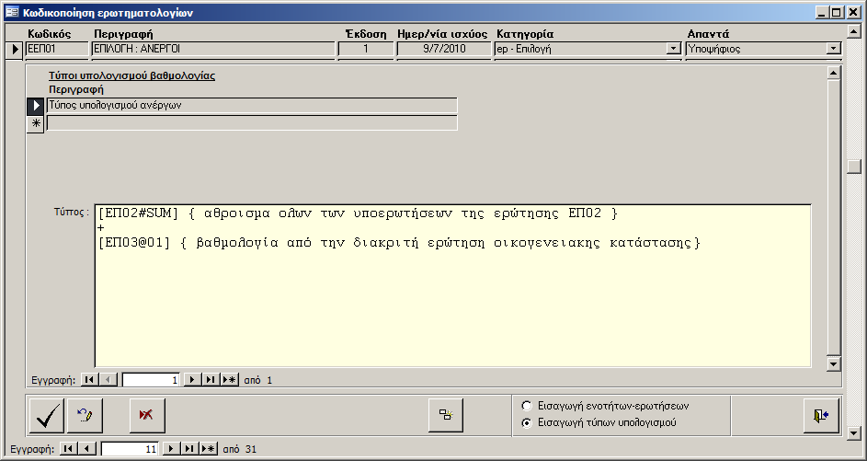Click the new-row asterisk record selector
Screen dimensions: 867x461
click(35, 123)
